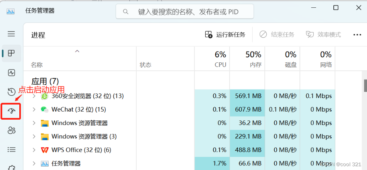
Task: Open the Users sidebar icon
Action: (12, 130)
